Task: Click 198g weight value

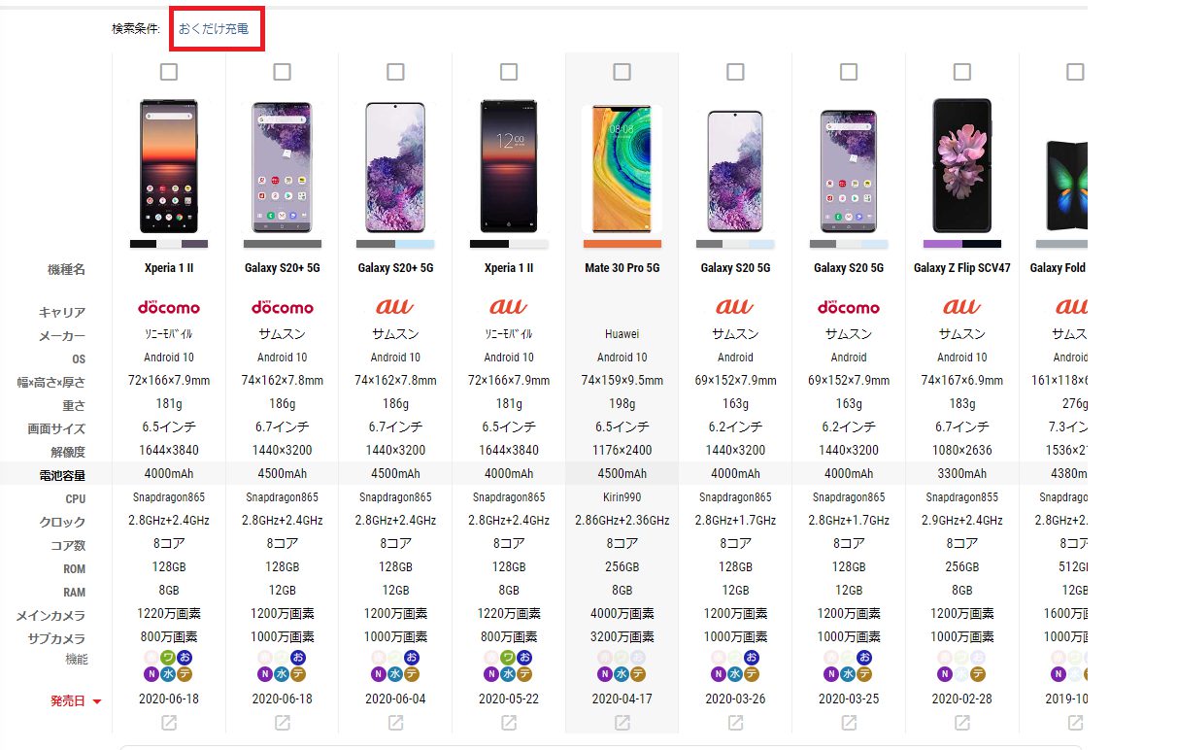Action: pyautogui.click(x=622, y=404)
